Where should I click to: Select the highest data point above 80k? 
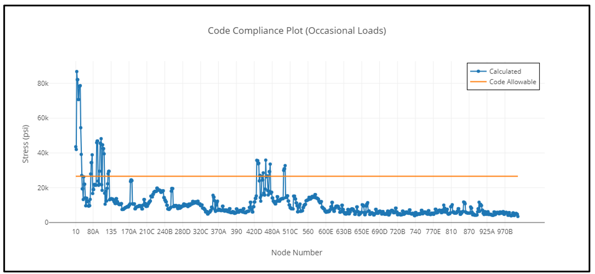click(77, 72)
